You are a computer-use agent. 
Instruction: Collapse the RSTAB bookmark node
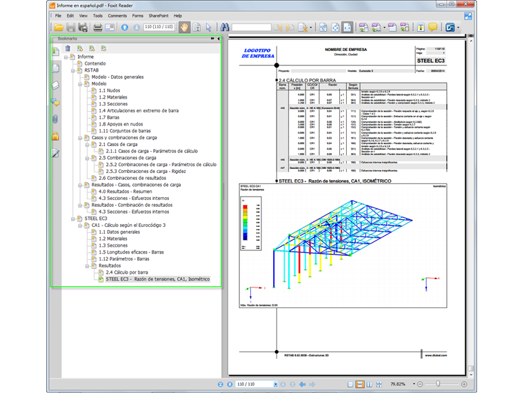pos(73,70)
